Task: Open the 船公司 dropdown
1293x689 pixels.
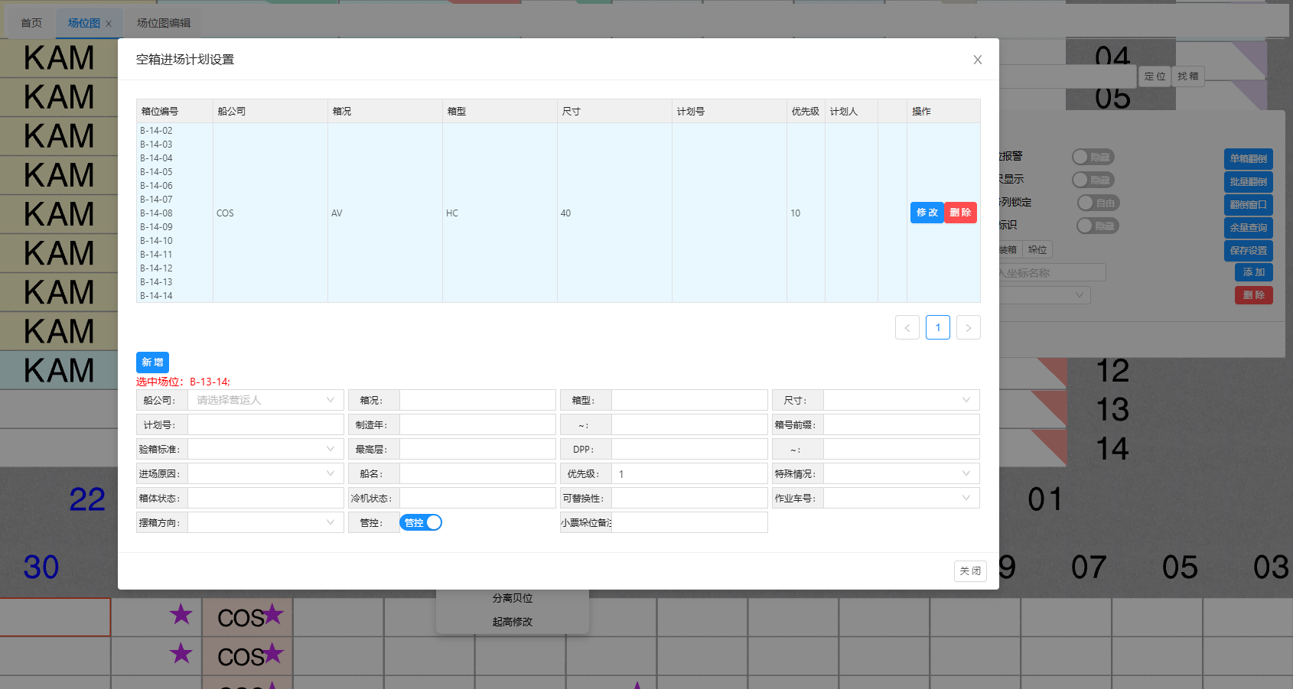Action: [265, 400]
